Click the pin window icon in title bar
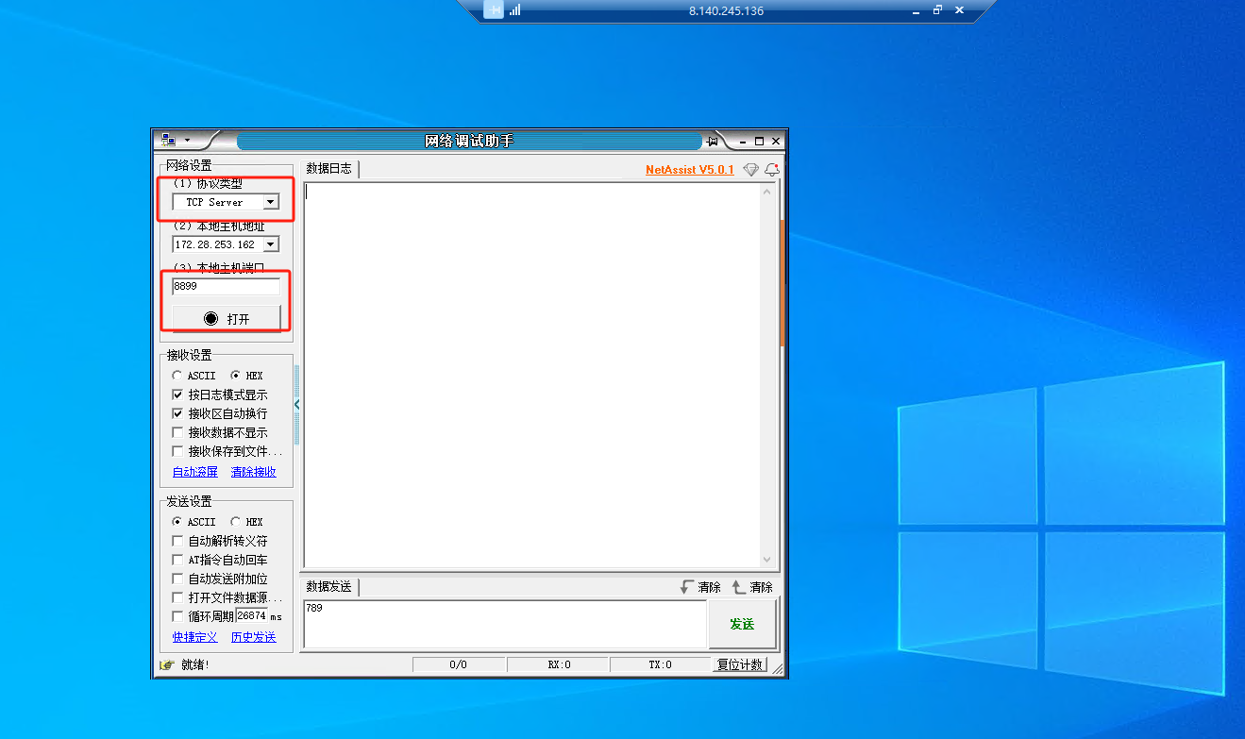 coord(713,142)
